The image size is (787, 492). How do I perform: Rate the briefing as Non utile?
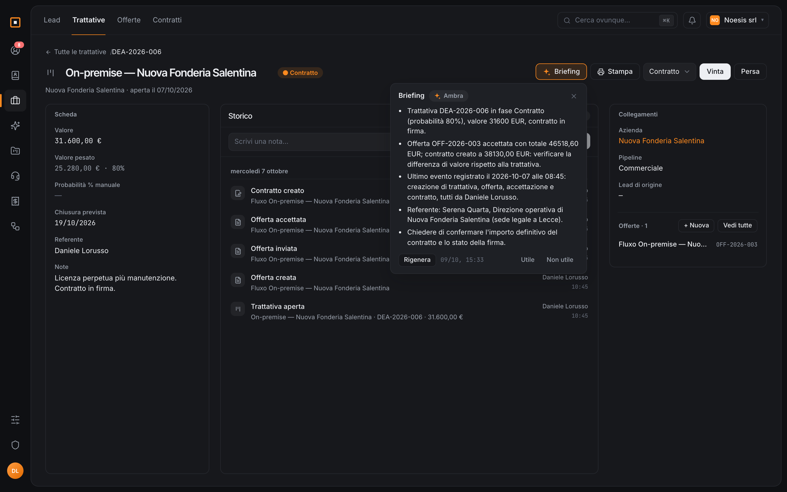(x=560, y=260)
